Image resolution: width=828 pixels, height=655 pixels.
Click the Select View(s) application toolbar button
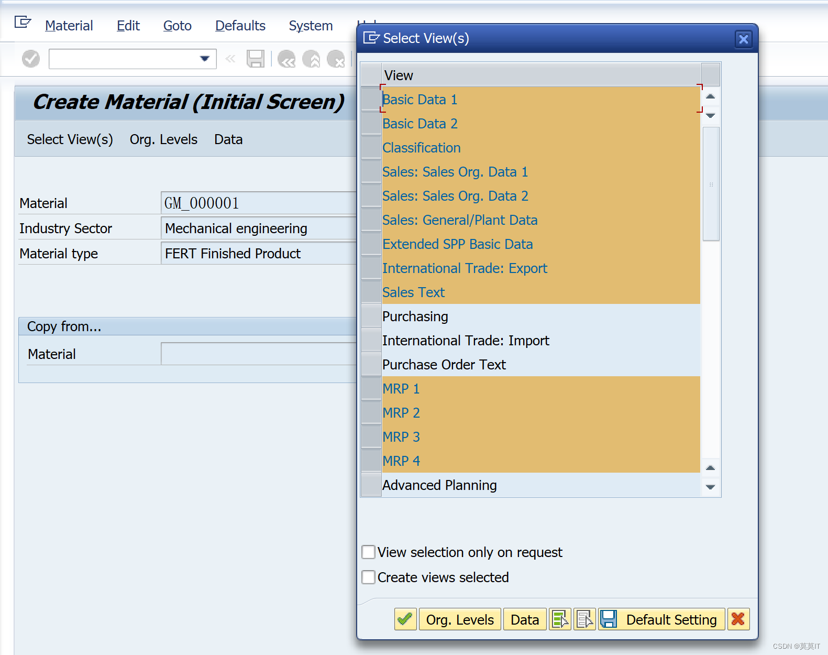pyautogui.click(x=70, y=139)
